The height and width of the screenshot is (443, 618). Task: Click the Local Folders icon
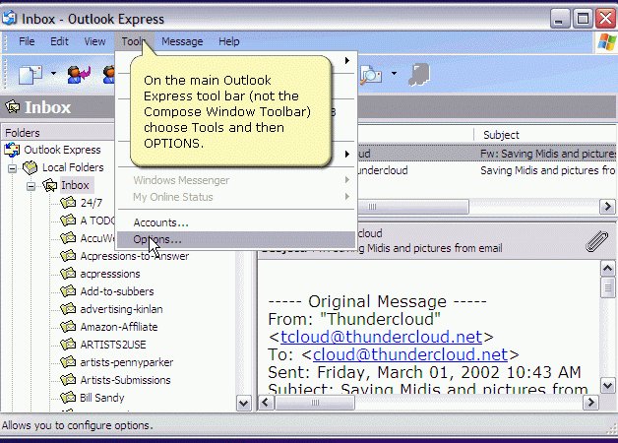coord(30,167)
